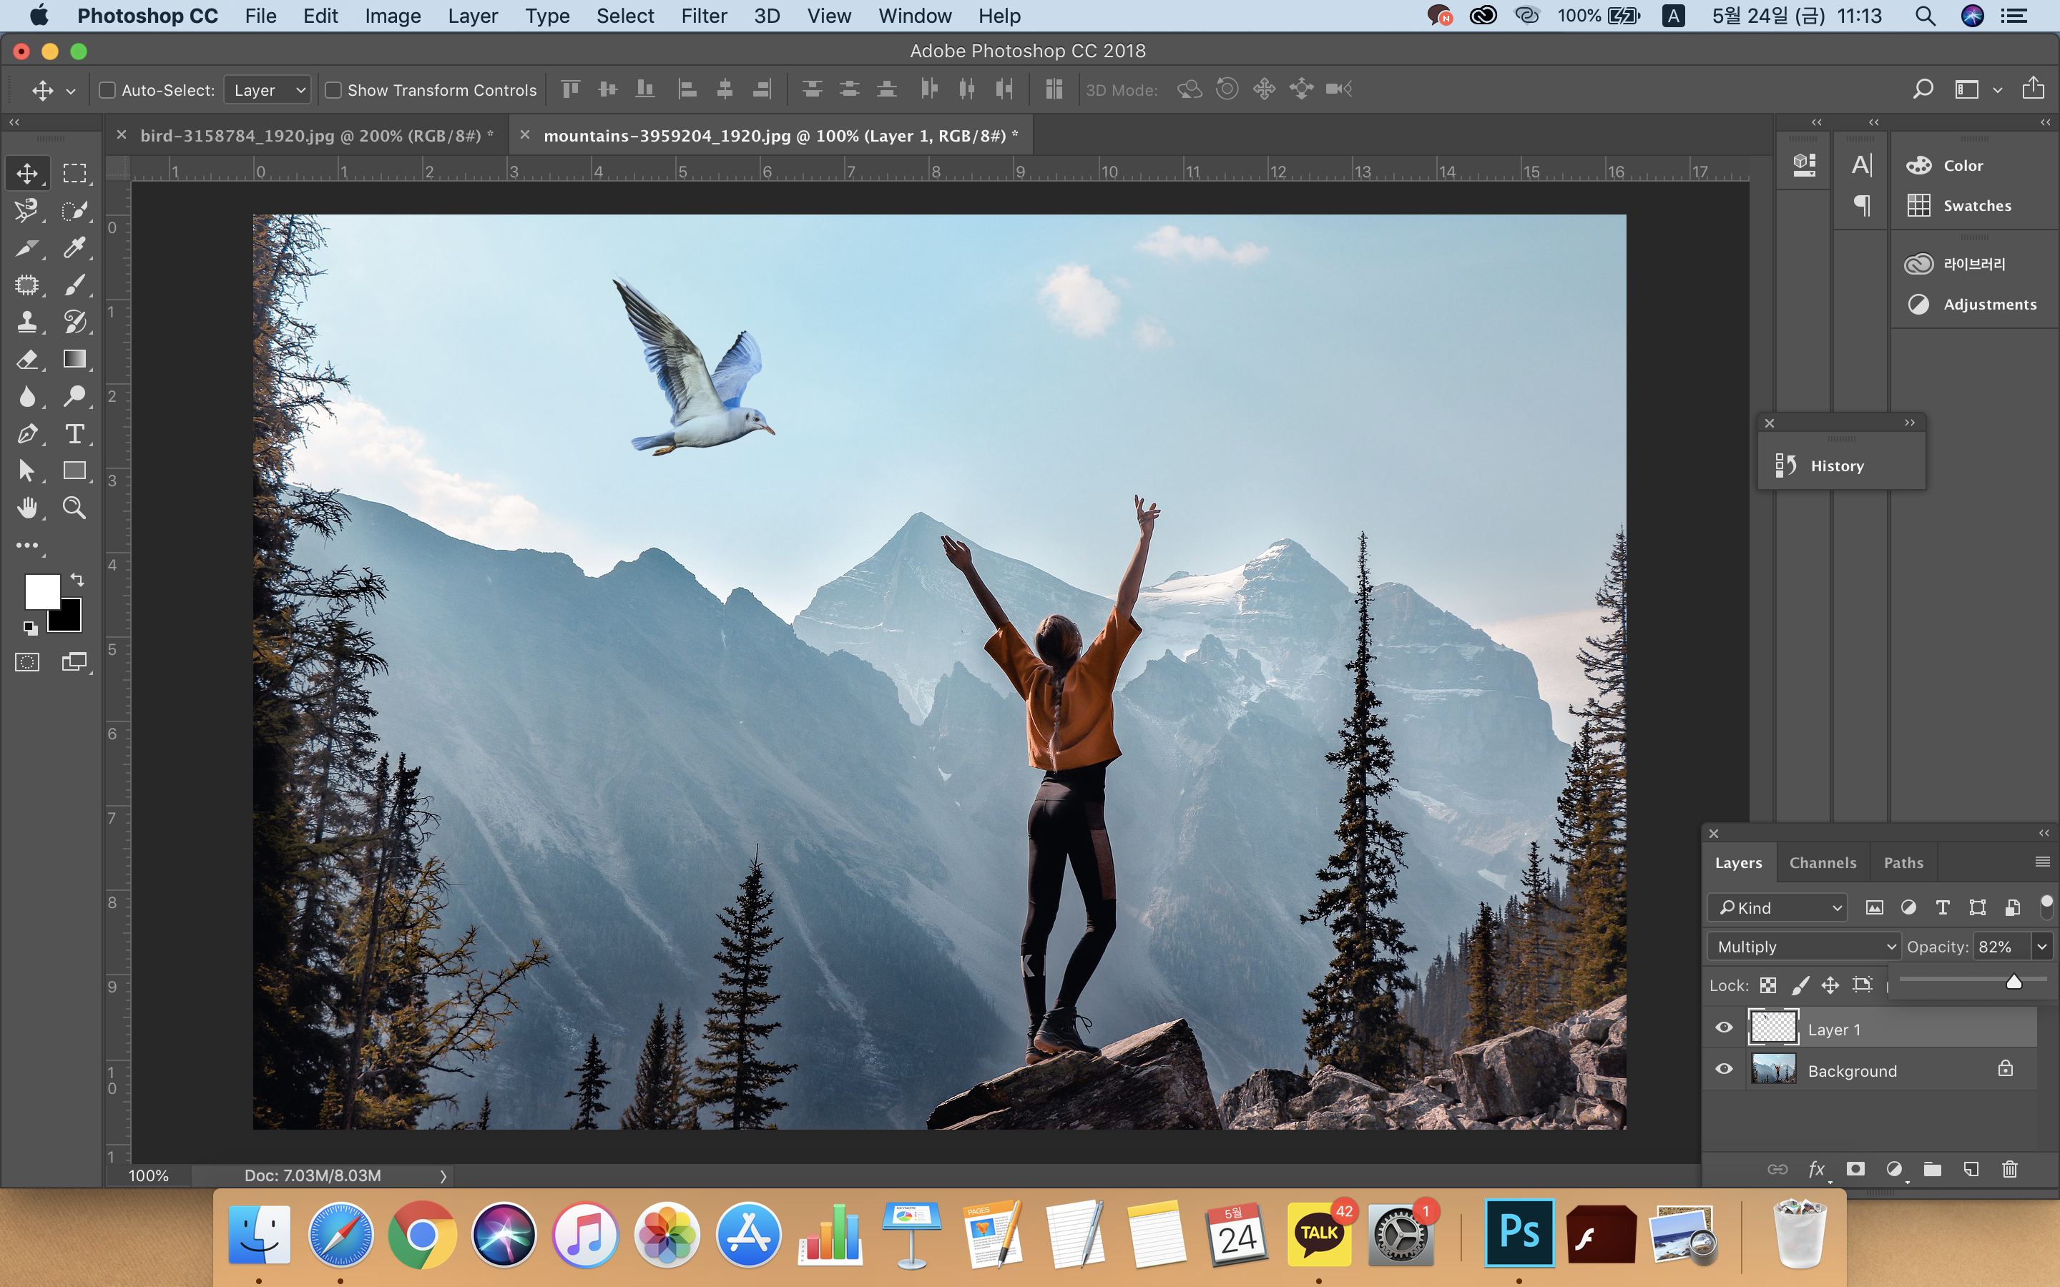2060x1287 pixels.
Task: Select the Hand tool
Action: [27, 508]
